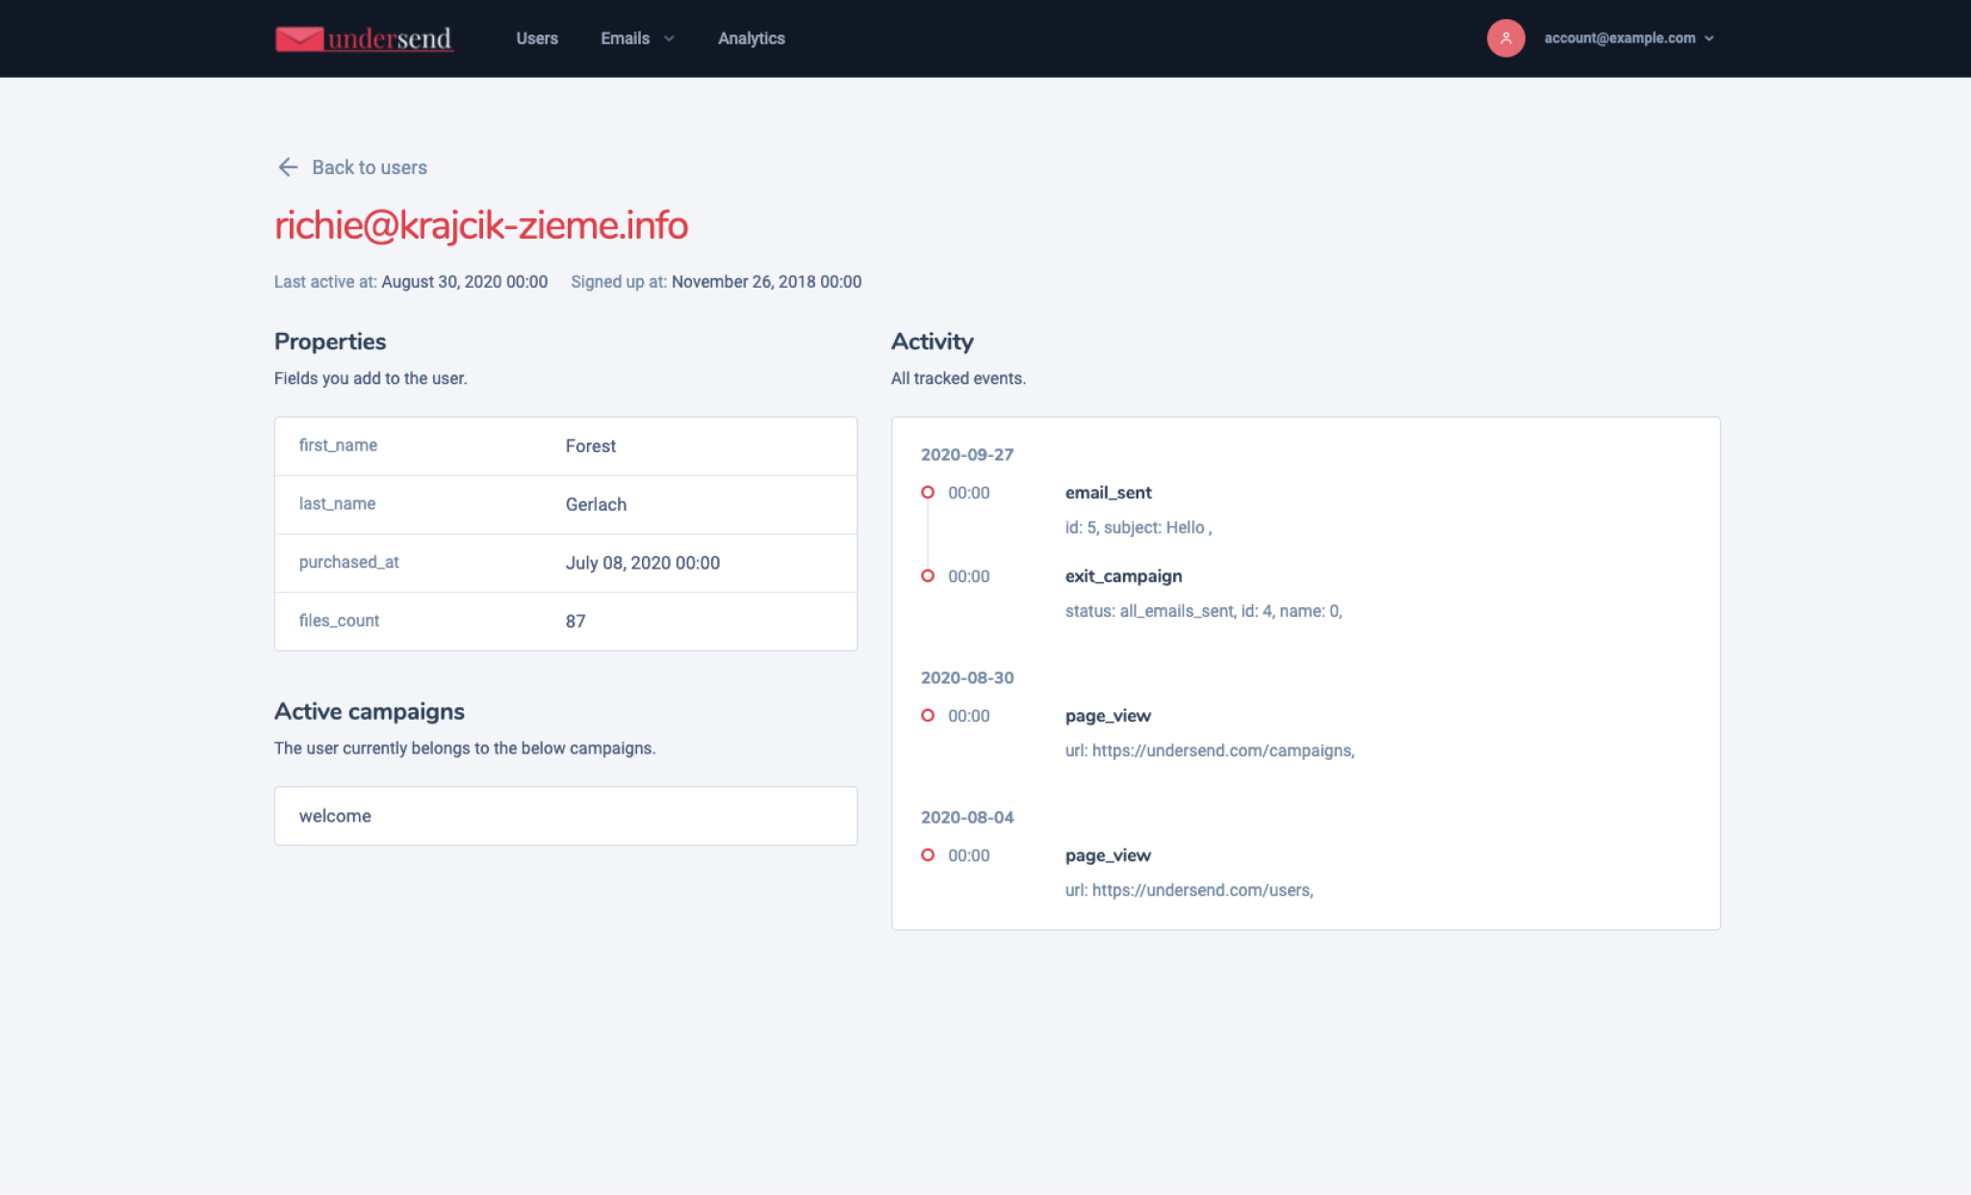Click the Back to users link
This screenshot has height=1195, width=1971.
tap(369, 167)
